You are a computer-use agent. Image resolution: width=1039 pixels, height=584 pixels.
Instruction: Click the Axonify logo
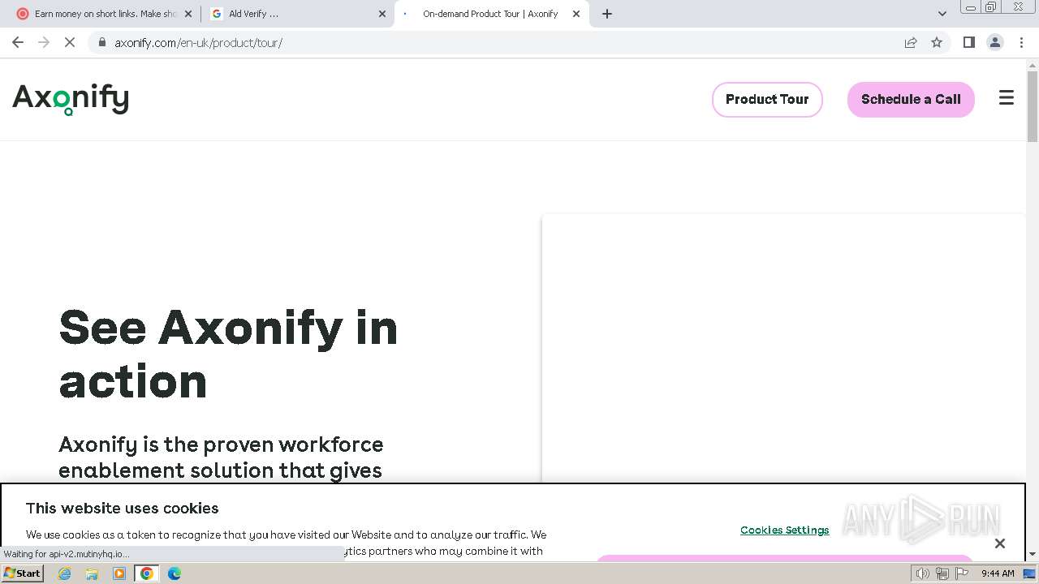click(x=71, y=100)
